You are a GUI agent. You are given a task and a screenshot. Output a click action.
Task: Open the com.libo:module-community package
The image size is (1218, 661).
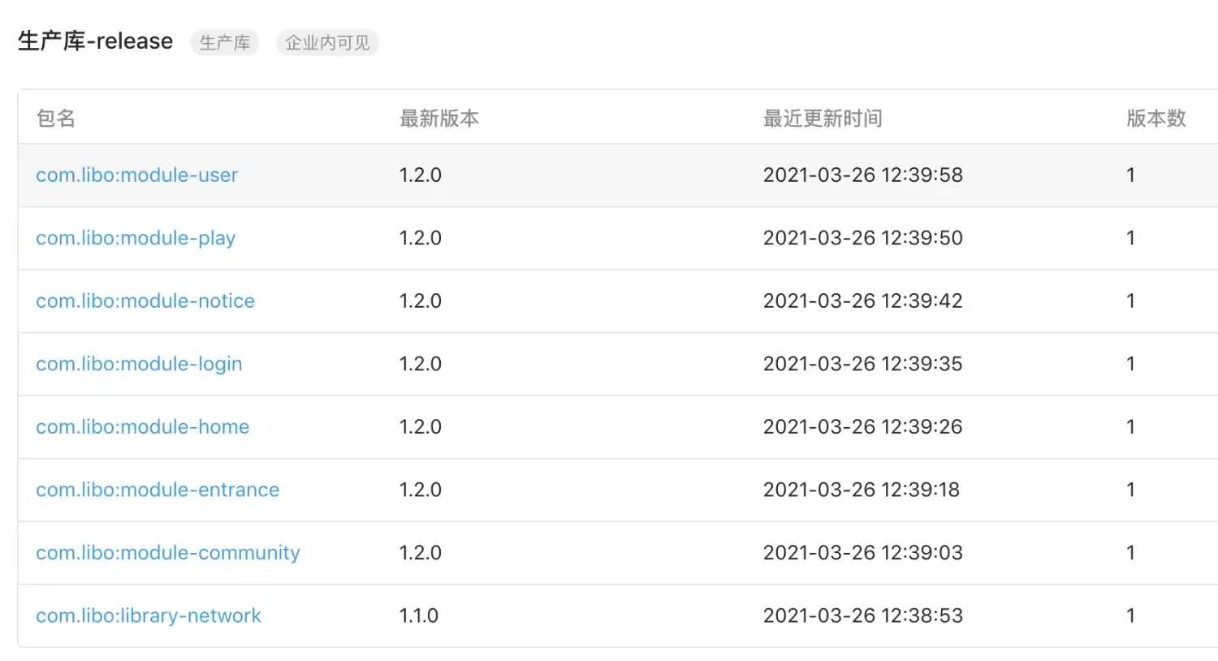[x=167, y=552]
